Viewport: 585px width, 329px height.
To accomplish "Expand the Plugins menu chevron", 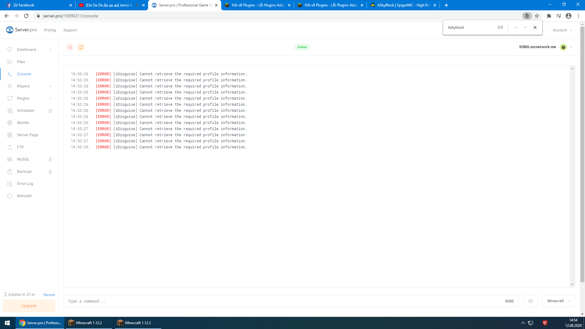I will pos(51,98).
